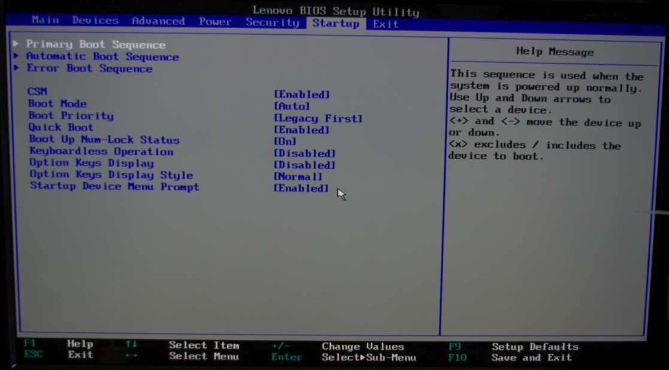Toggle Keyboardless Operation [Disabled] value

(305, 153)
